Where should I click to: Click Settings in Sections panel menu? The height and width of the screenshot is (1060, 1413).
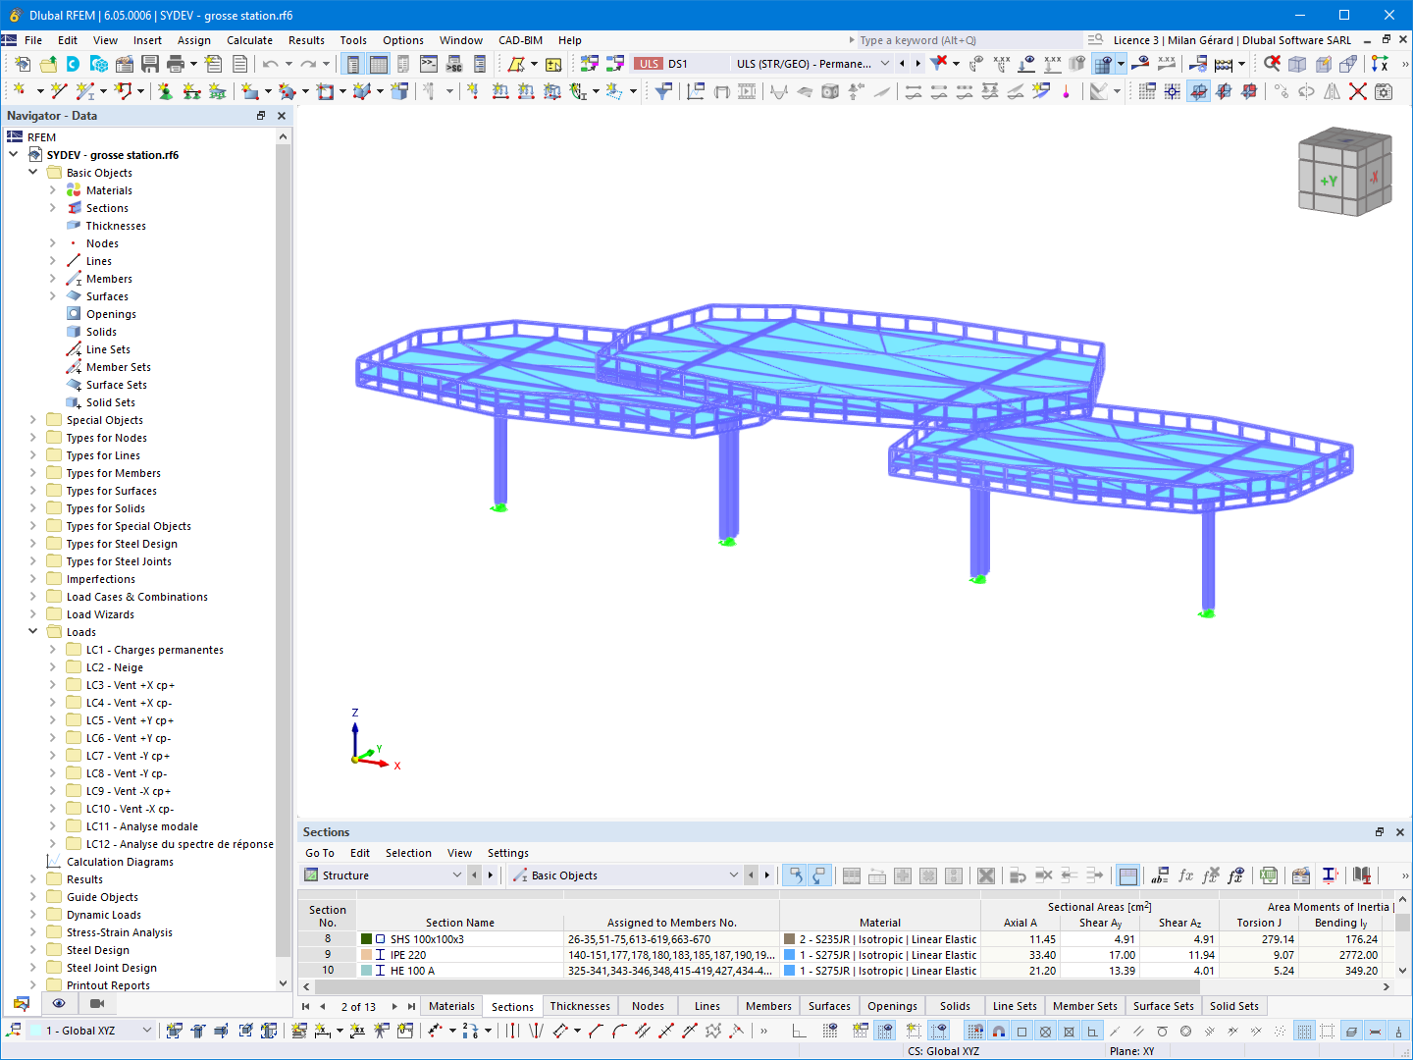507,853
